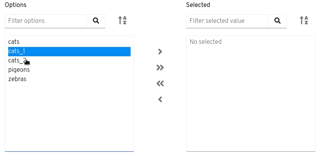Click the No selected placeholder text
This screenshot has width=323, height=163.
[x=206, y=42]
